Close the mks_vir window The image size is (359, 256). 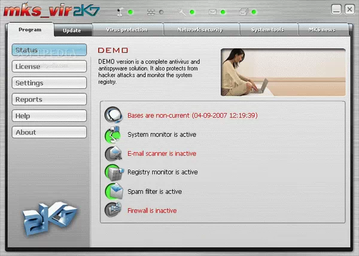(x=349, y=10)
